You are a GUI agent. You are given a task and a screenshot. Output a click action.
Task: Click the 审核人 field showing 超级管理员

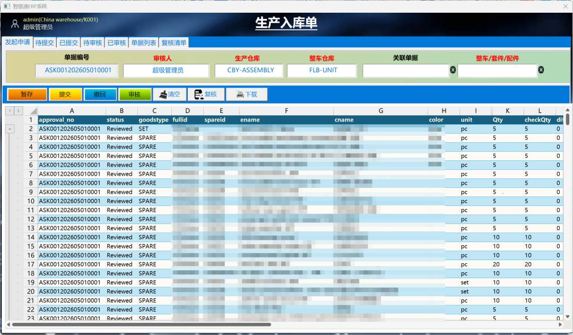tap(166, 70)
